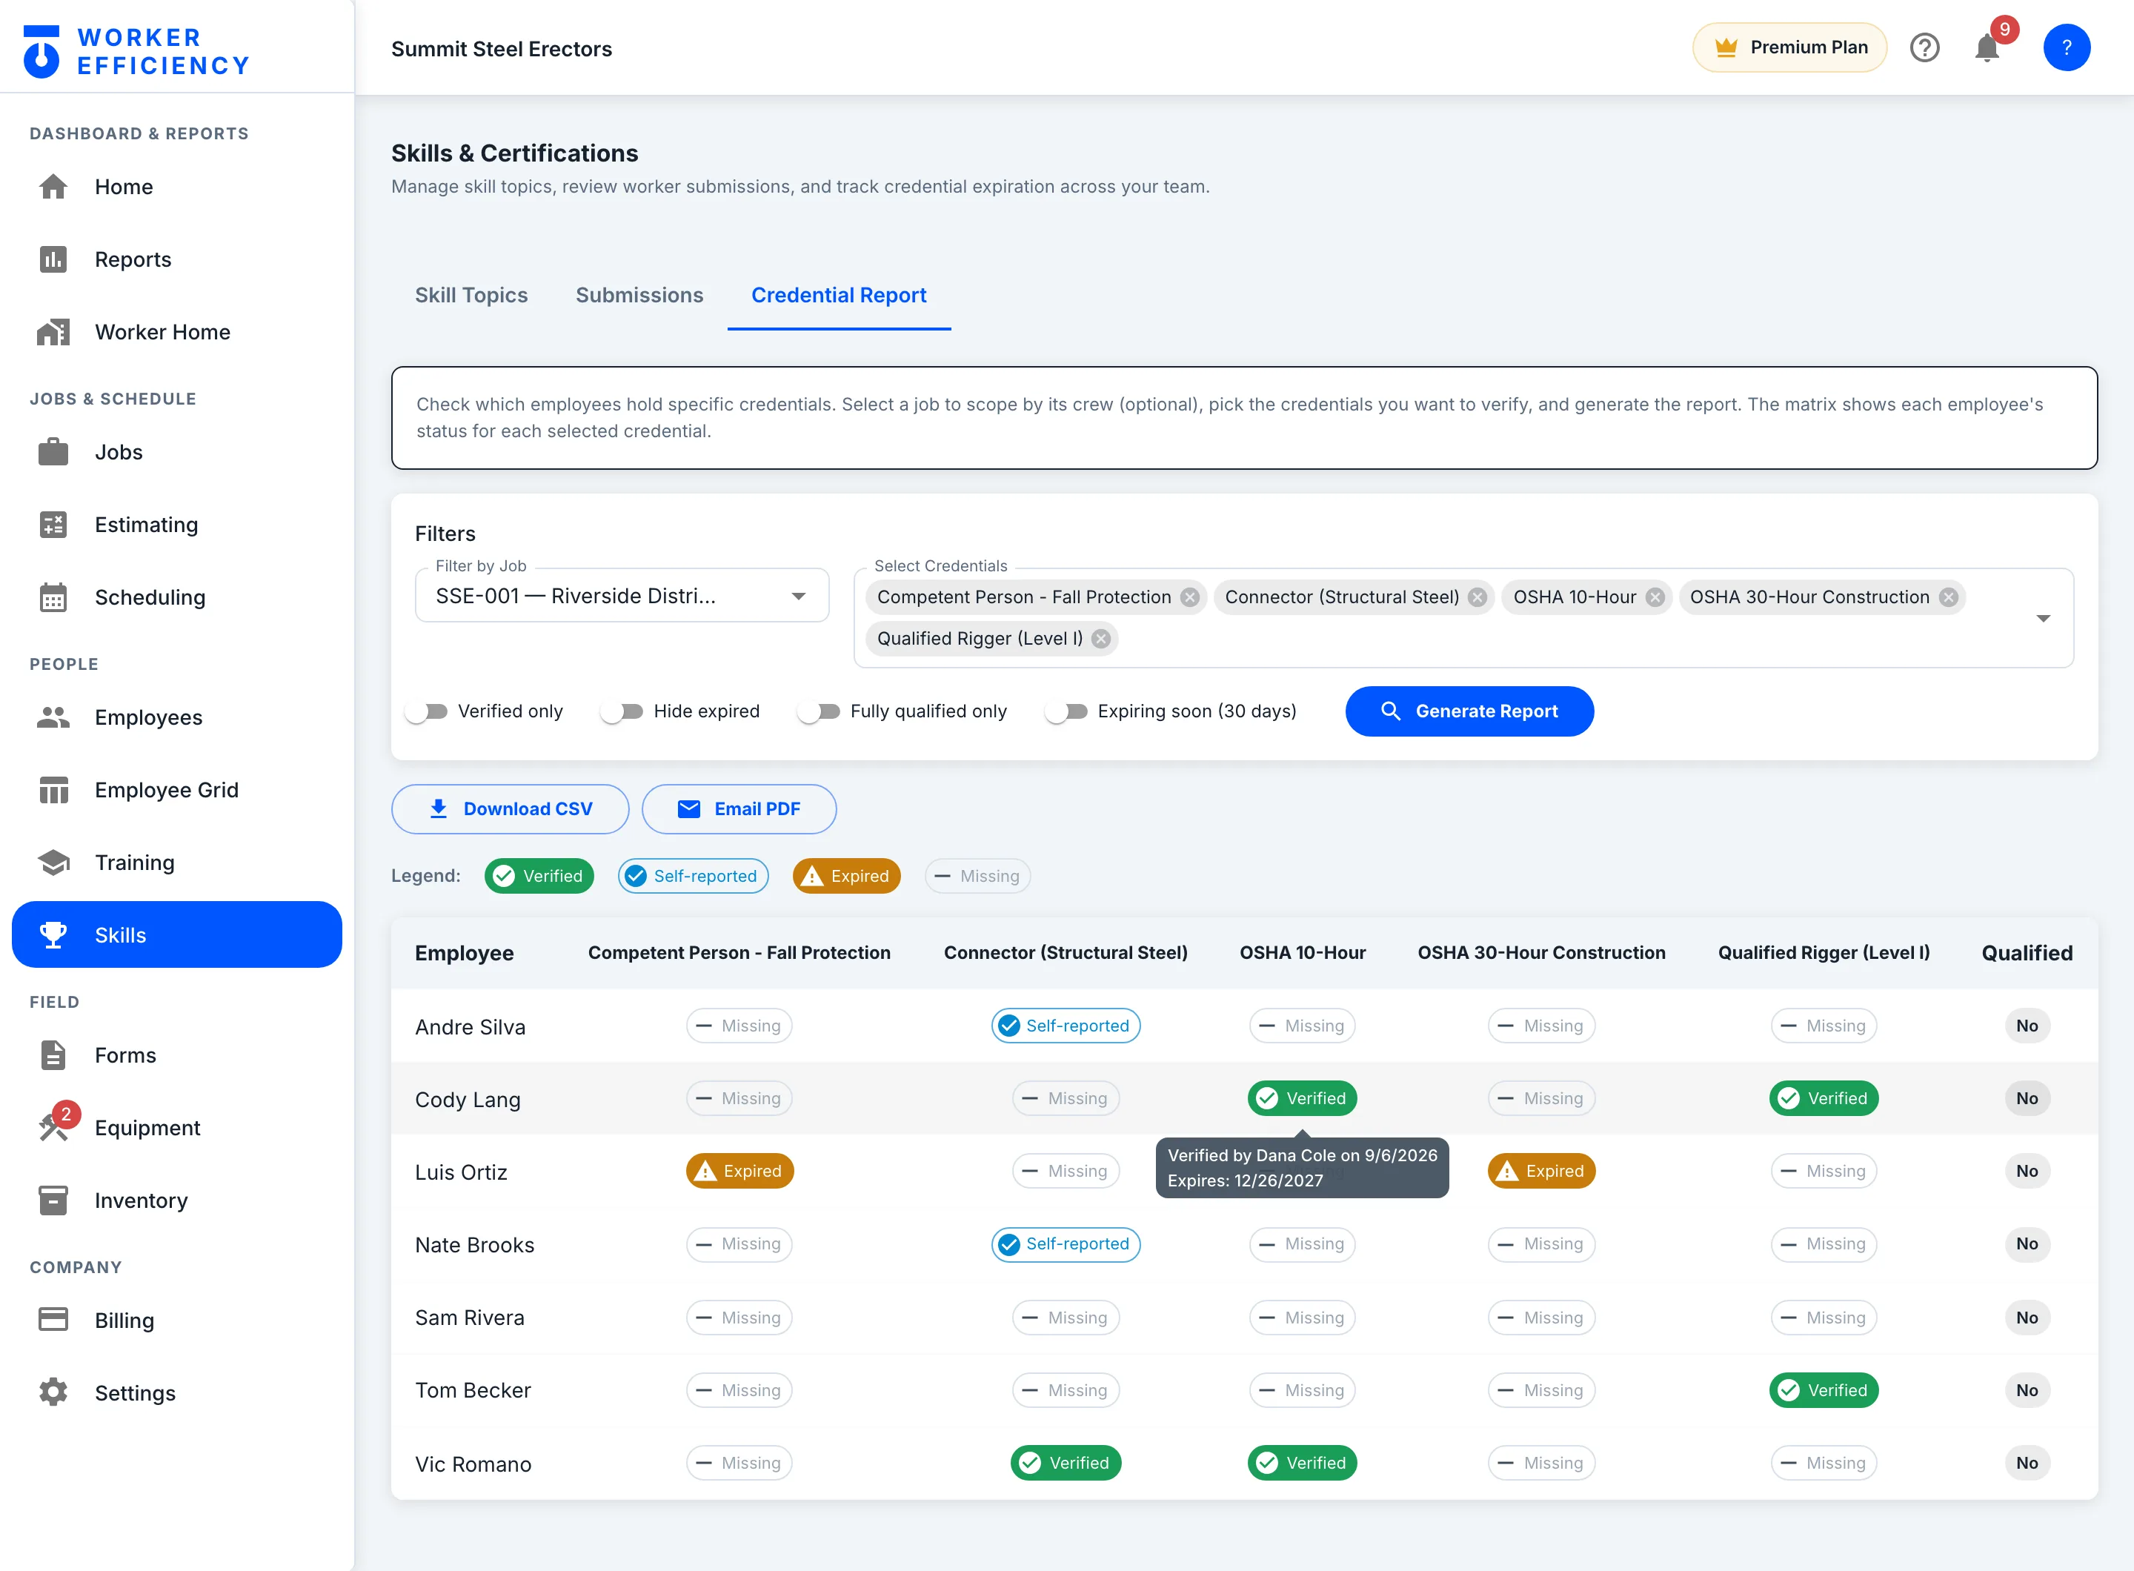The image size is (2134, 1571).
Task: Open Settings gear icon
Action: [x=53, y=1392]
